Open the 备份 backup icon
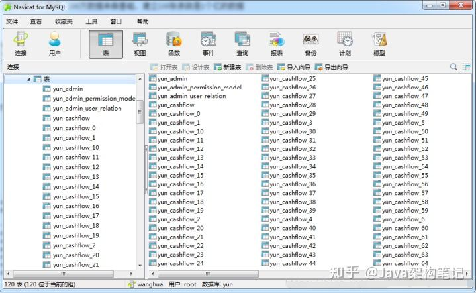476x293 pixels. (310, 44)
